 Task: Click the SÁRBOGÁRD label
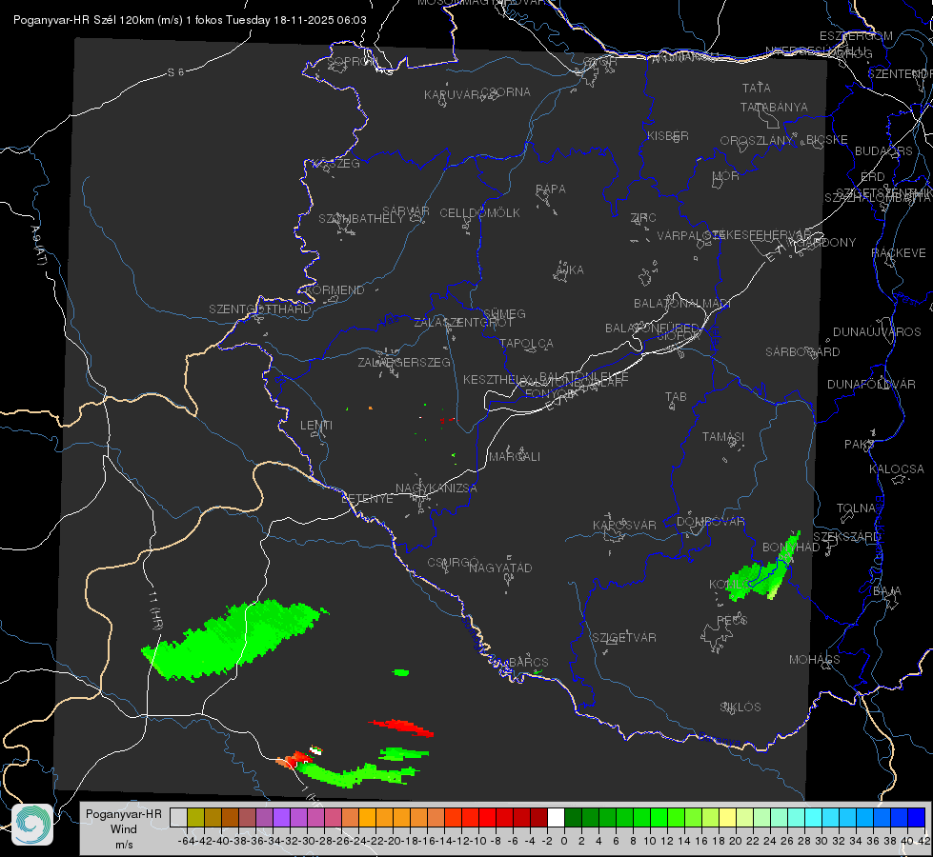tap(802, 352)
